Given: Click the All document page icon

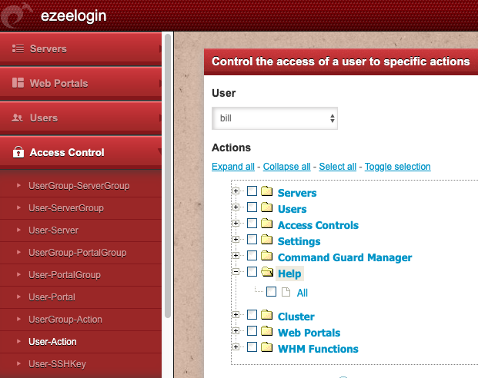Looking at the screenshot, I should (286, 292).
